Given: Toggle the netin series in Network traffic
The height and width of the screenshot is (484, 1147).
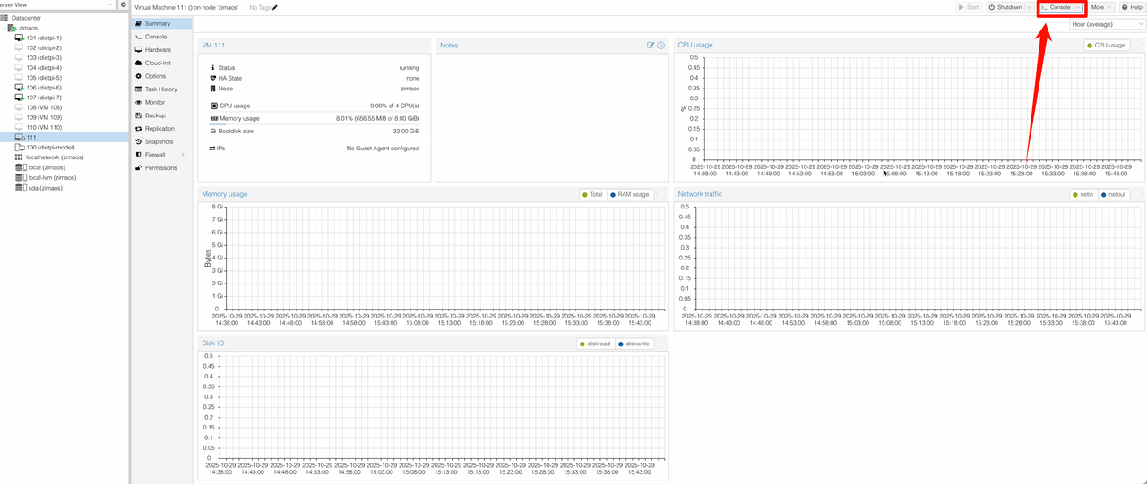Looking at the screenshot, I should pyautogui.click(x=1082, y=194).
